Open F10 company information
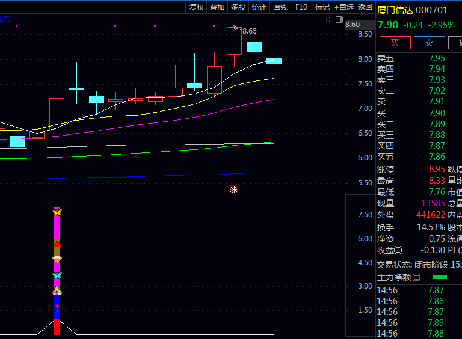 coord(301,7)
